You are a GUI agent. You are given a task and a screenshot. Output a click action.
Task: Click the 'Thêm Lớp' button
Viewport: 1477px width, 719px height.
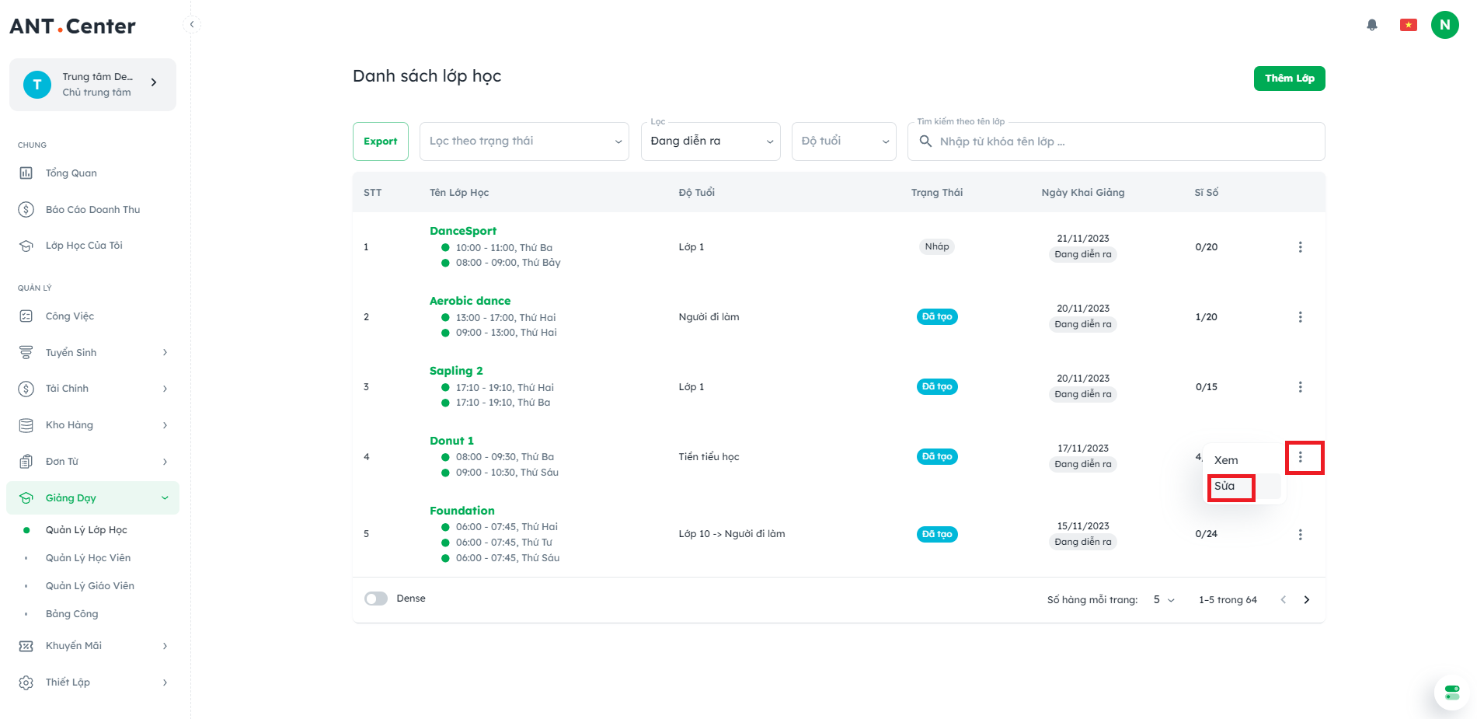click(1289, 79)
